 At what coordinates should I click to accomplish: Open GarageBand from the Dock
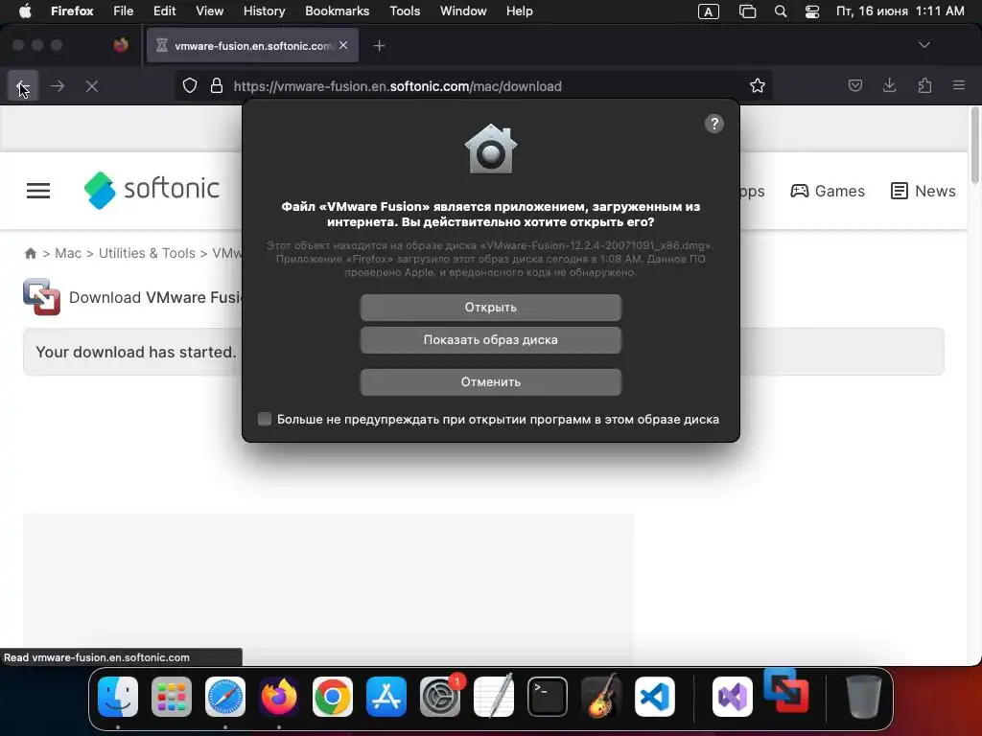pyautogui.click(x=601, y=697)
